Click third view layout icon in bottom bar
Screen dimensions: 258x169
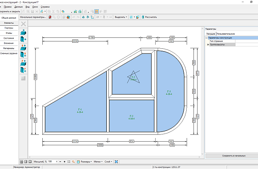coord(30,162)
